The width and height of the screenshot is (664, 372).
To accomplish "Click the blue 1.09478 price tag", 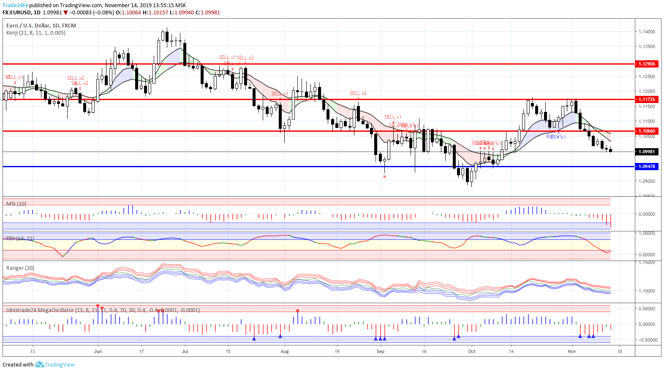I will tap(647, 167).
